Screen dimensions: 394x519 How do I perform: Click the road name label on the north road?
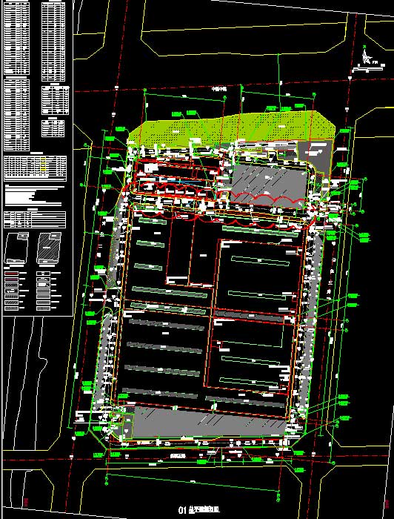coord(218,89)
